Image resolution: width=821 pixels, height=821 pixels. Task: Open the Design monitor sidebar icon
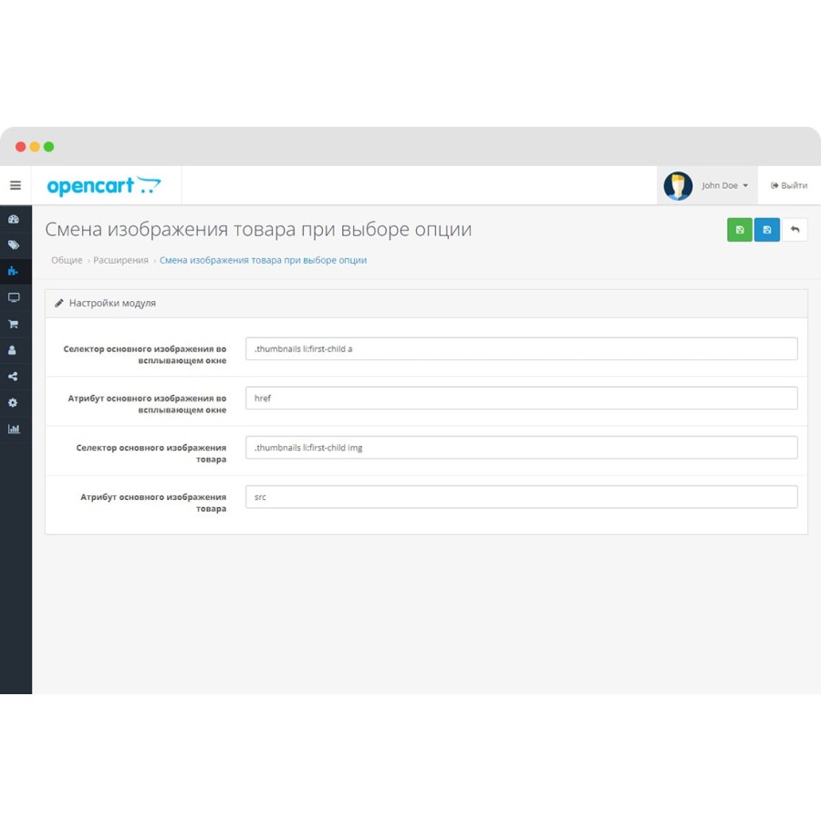(x=14, y=297)
